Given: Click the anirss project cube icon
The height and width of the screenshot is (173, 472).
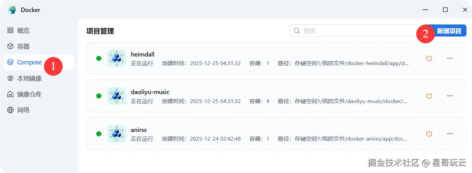Looking at the screenshot, I should 117,134.
